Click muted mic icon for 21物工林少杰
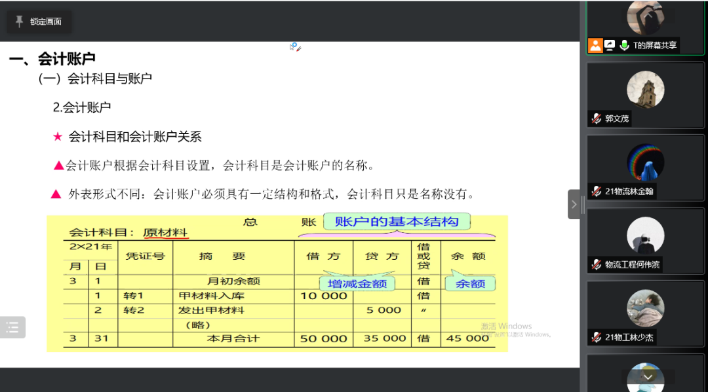The height and width of the screenshot is (392, 708). [x=596, y=337]
